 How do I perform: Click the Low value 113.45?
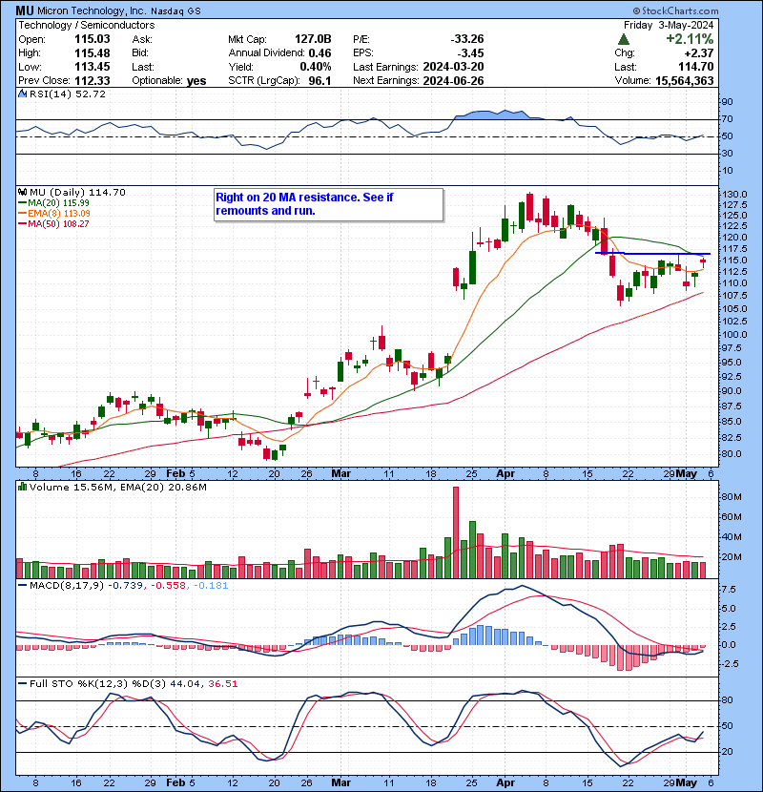click(x=93, y=67)
